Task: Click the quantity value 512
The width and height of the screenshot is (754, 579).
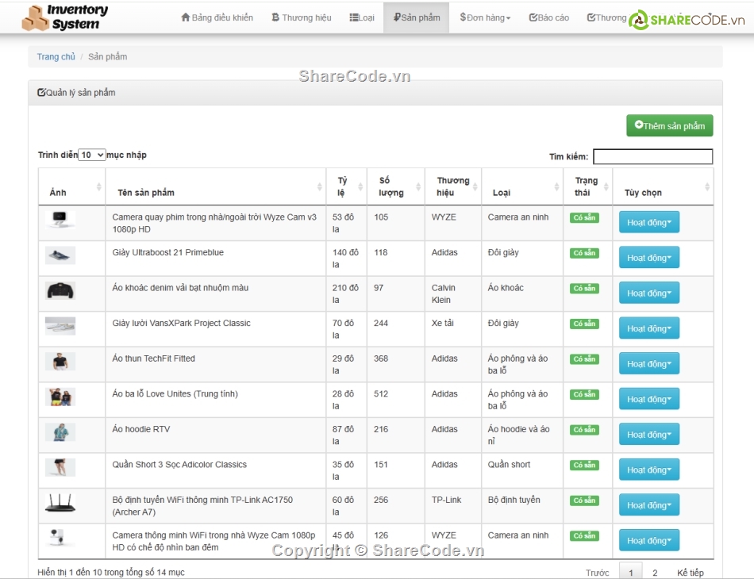Action: click(381, 394)
